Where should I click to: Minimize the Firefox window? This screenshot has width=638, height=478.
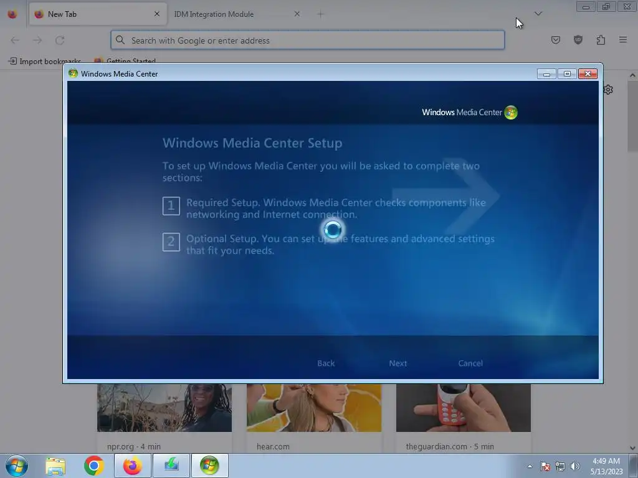click(586, 7)
